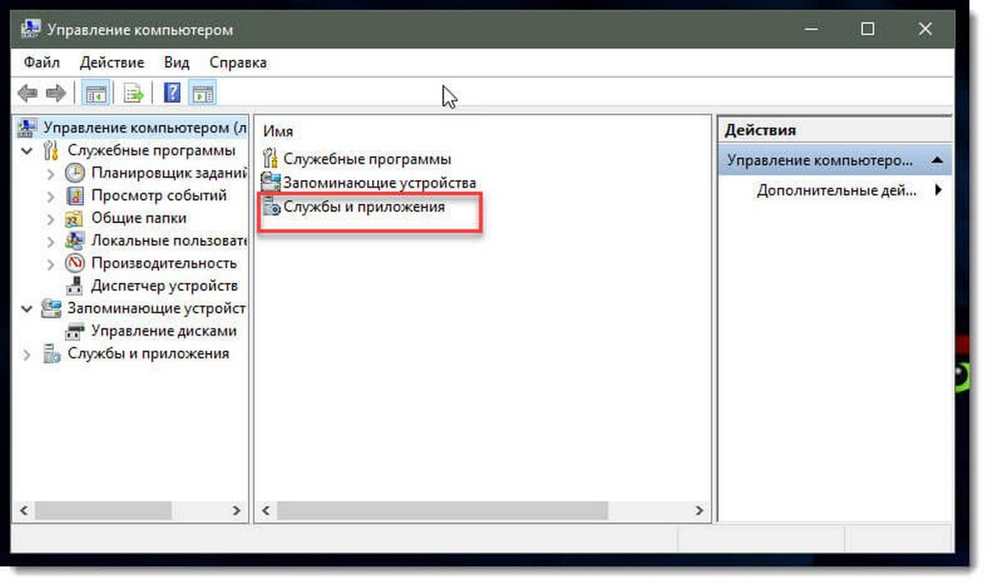Click the Имя column header

point(278,131)
